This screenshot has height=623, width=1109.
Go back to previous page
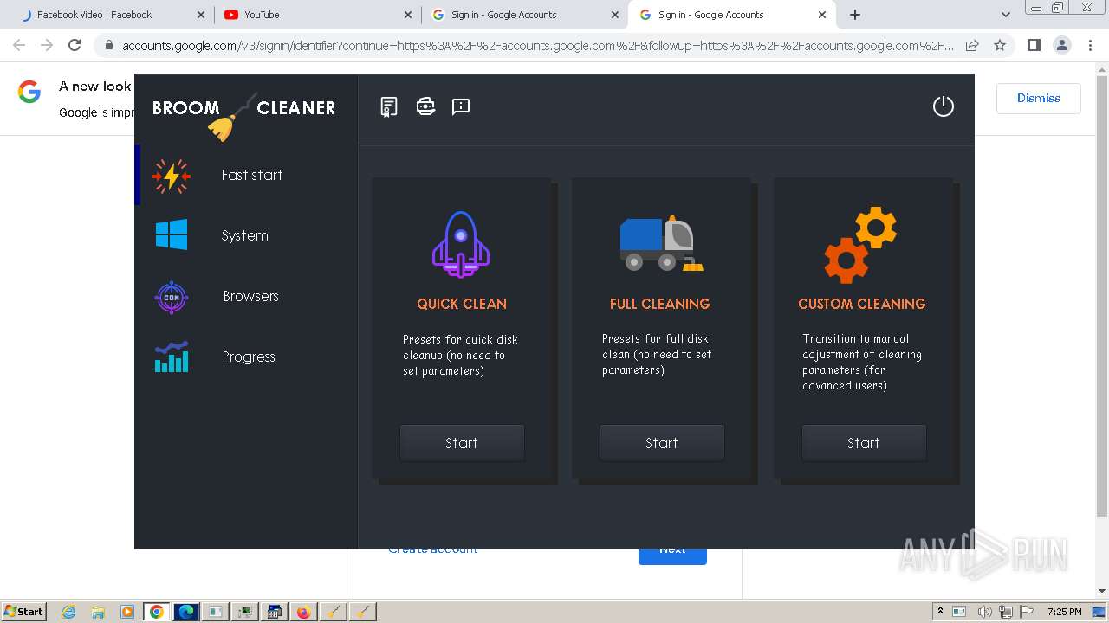pos(19,45)
